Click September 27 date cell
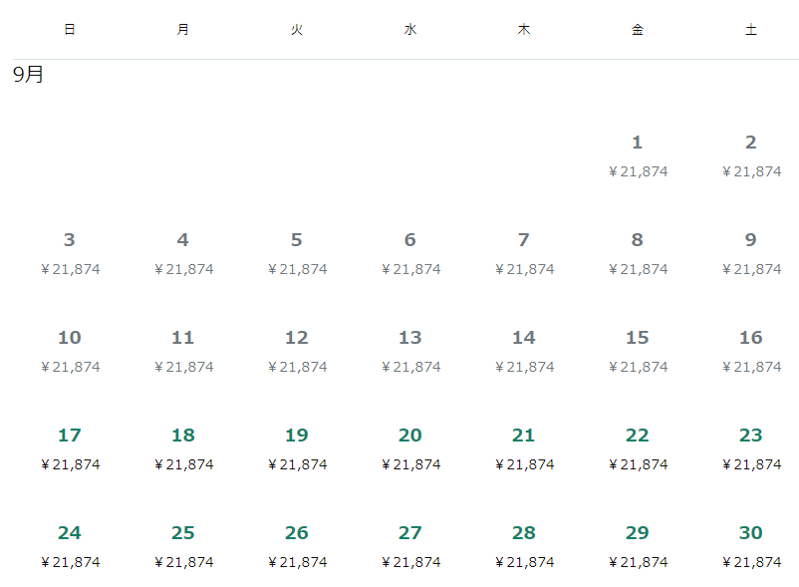The image size is (799, 587). (410, 545)
